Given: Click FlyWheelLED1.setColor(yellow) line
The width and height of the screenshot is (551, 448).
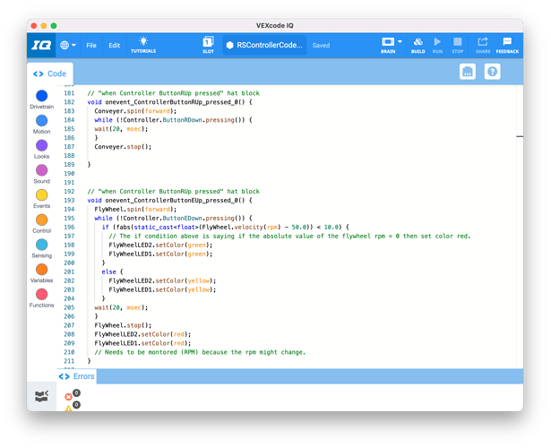Looking at the screenshot, I should coord(162,290).
